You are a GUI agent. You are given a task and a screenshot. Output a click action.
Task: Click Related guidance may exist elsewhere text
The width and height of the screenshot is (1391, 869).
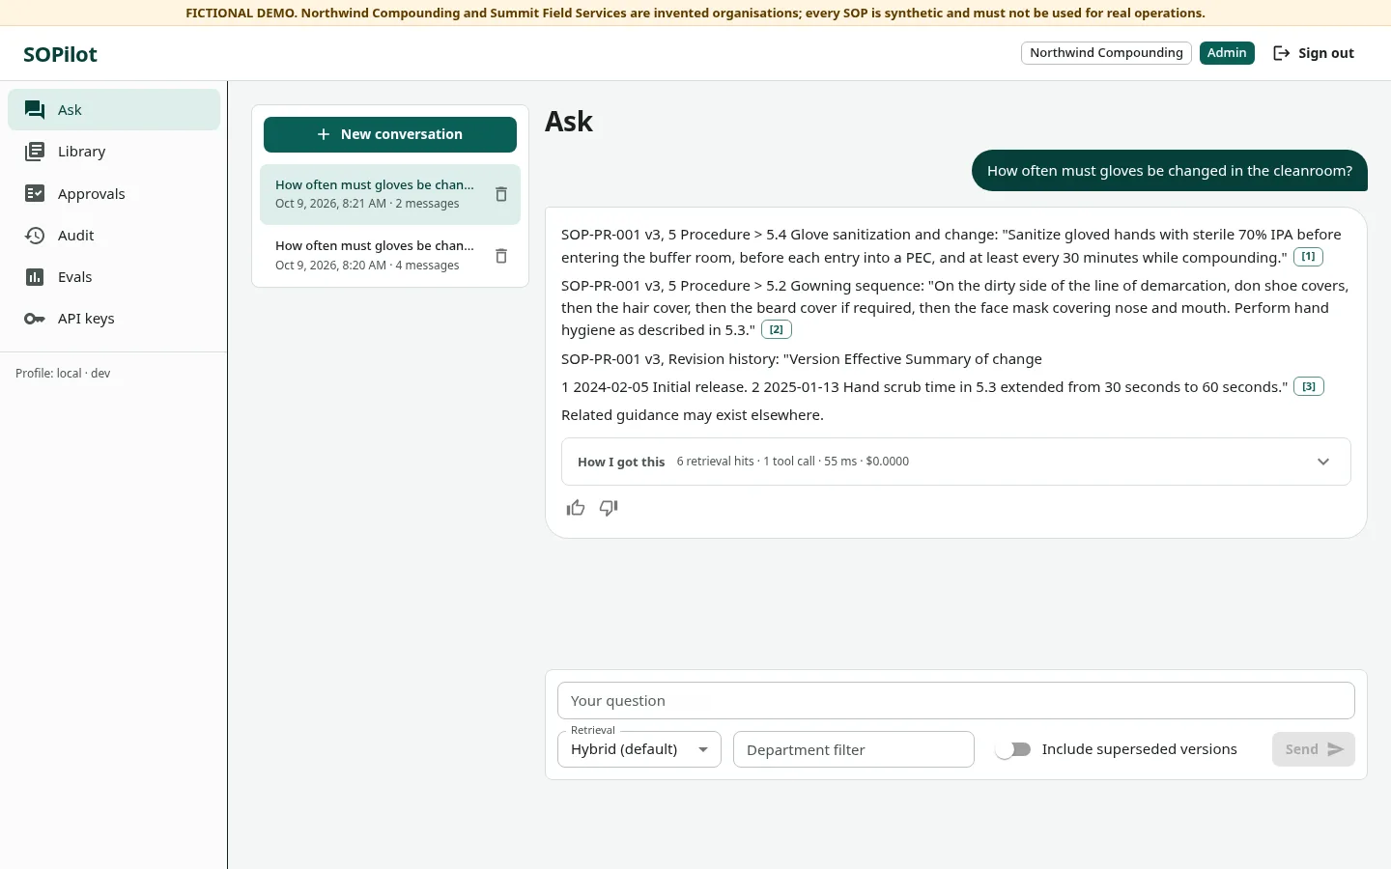tap(693, 415)
